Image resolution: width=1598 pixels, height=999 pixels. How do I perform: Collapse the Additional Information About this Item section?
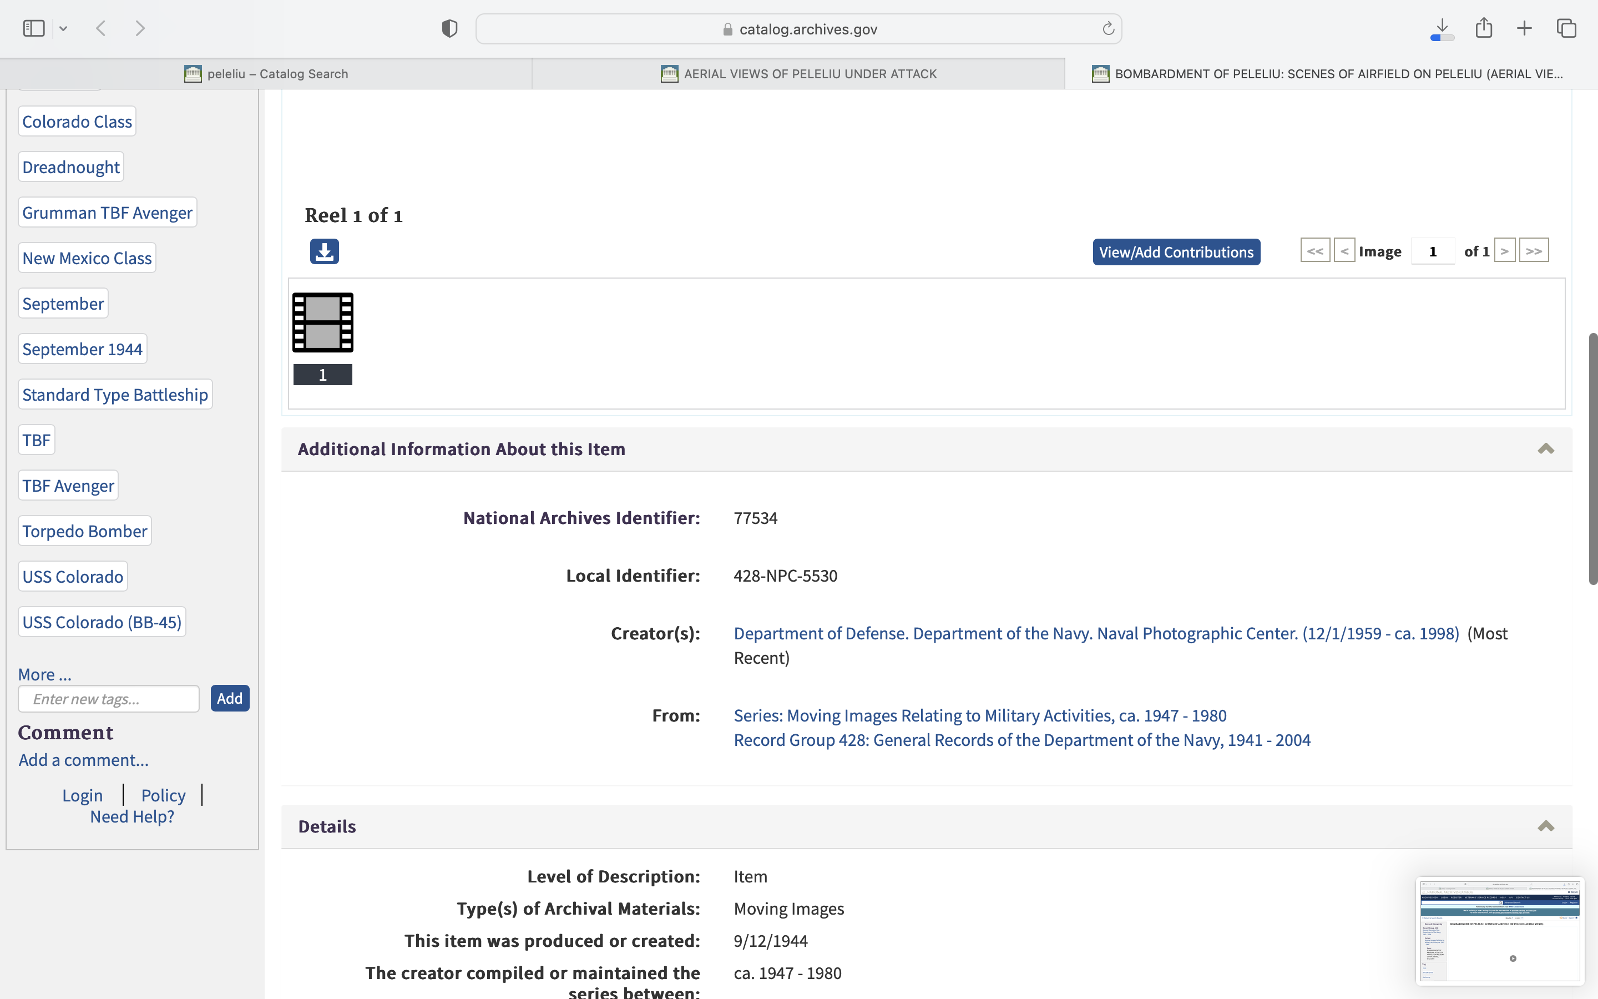[x=1545, y=450]
